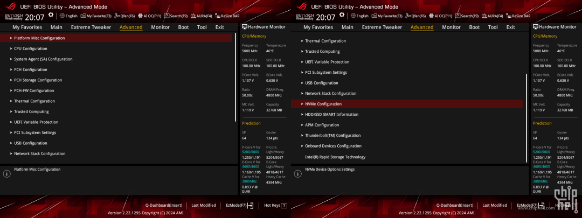Select Boot tab in right BIOS screen

click(x=474, y=27)
